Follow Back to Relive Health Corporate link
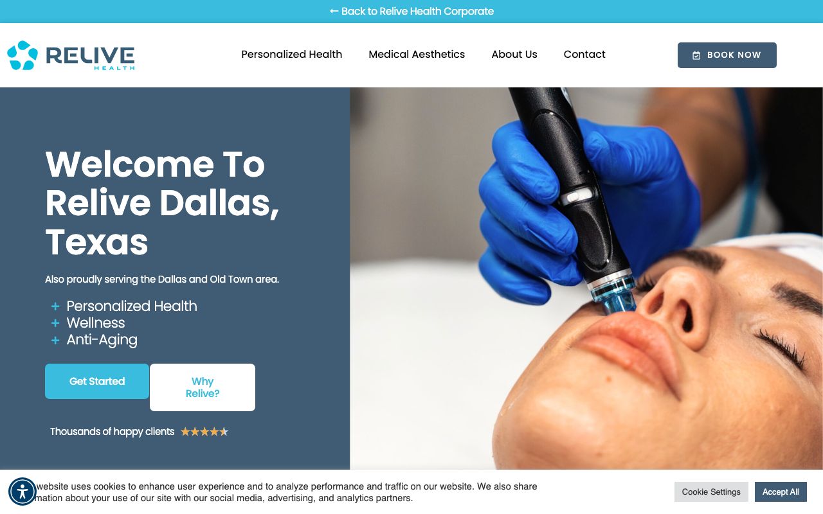Screen dimensions: 823x514 pyautogui.click(x=411, y=12)
